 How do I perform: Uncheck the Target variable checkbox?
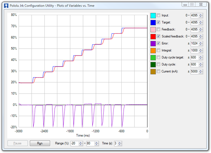pos(158,23)
